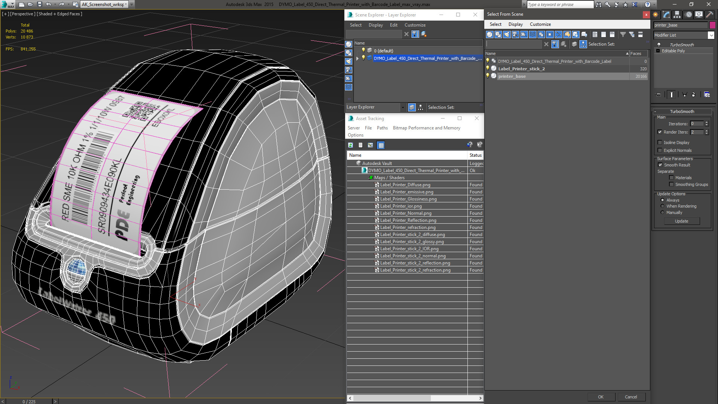
Task: Toggle Render Iters checkbox
Action: pyautogui.click(x=660, y=132)
